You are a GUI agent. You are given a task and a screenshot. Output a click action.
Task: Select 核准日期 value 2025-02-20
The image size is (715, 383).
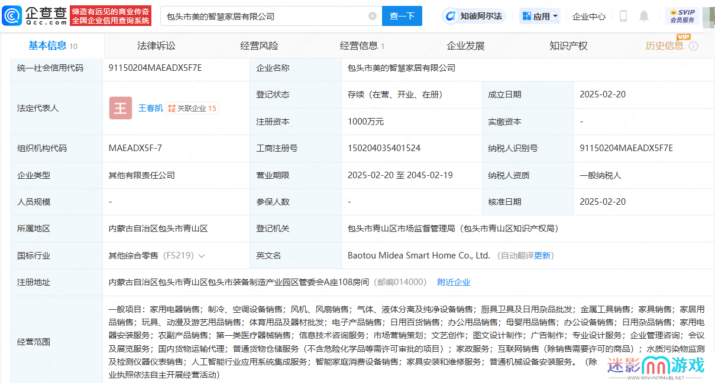click(603, 202)
